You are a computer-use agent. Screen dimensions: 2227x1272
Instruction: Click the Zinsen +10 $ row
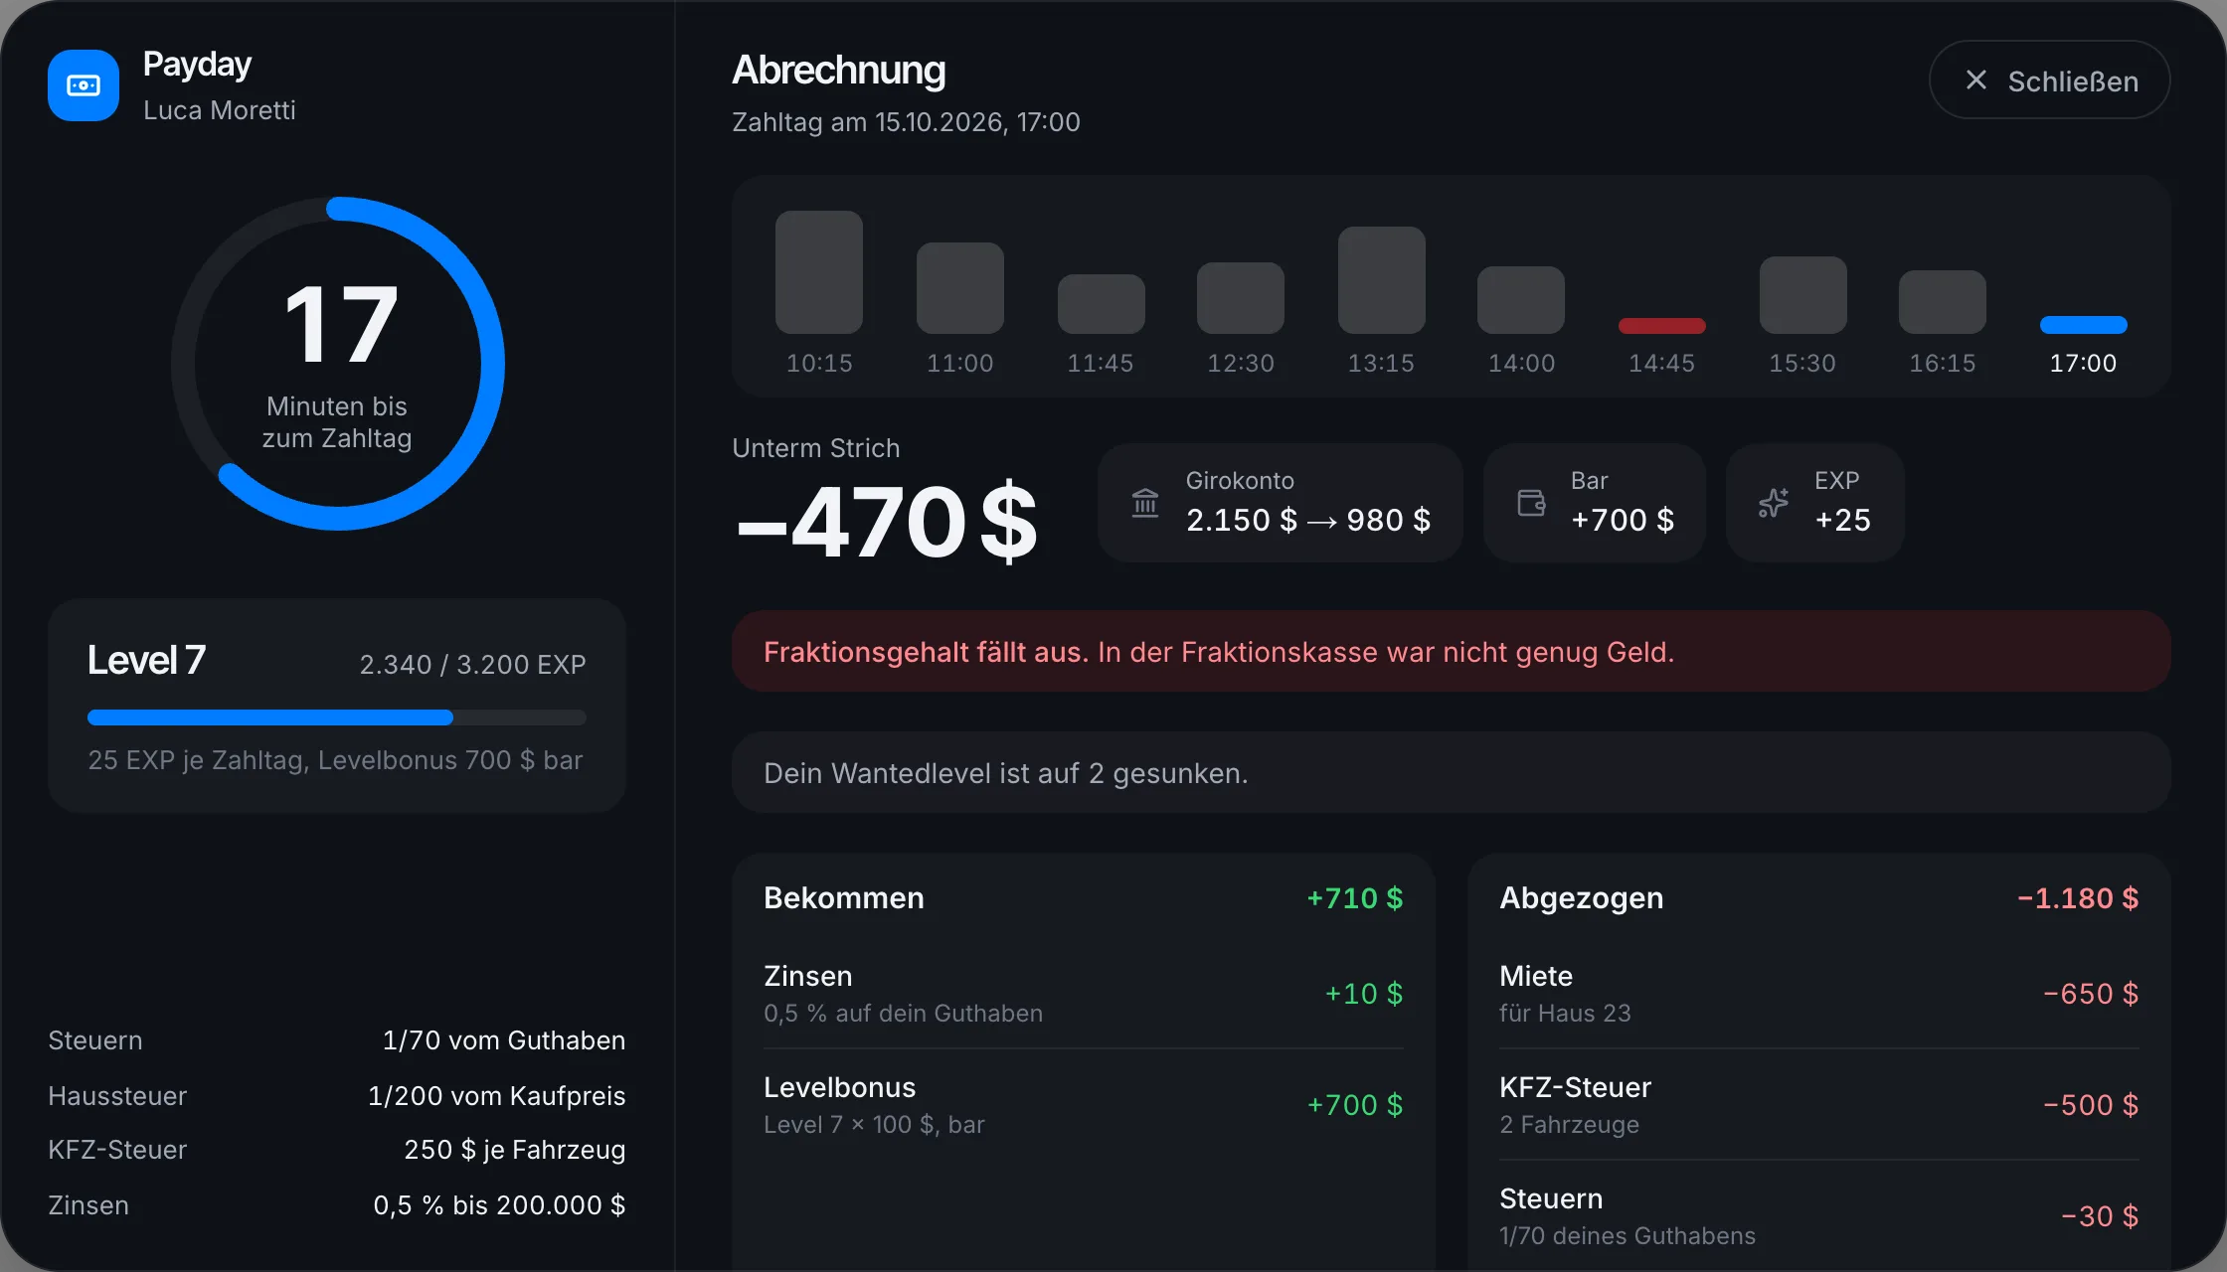pyautogui.click(x=1084, y=994)
